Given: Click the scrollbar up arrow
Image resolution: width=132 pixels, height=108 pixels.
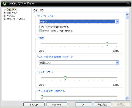Looking at the screenshot, I should [x=127, y=14].
